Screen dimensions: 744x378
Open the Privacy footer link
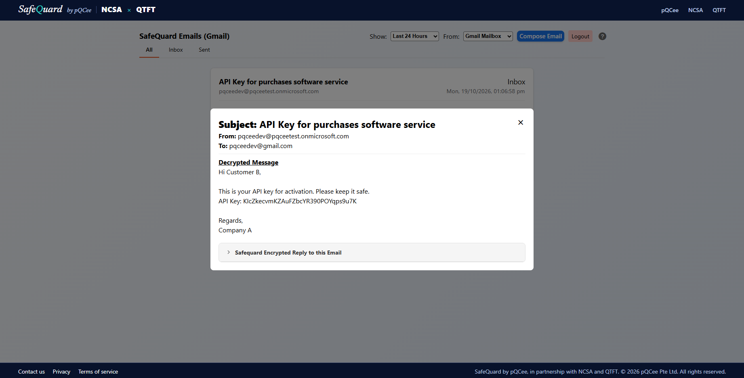pos(61,372)
